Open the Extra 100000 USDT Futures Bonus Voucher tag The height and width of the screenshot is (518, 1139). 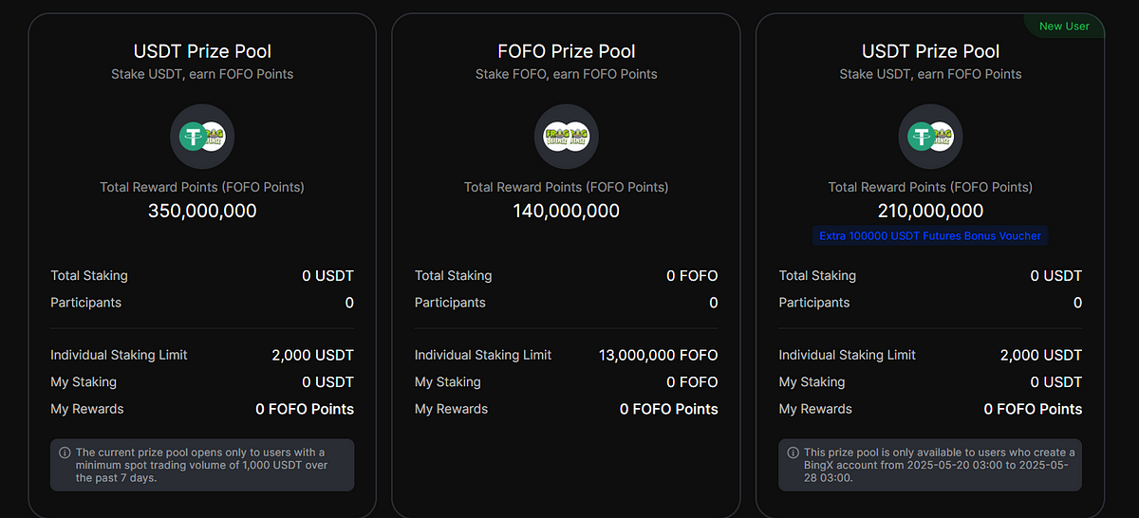[x=930, y=235]
